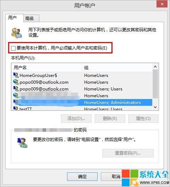Click the globe icon beside first popo009@outlook.com
Image resolution: width=170 pixels, height=187 pixels.
[16, 82]
